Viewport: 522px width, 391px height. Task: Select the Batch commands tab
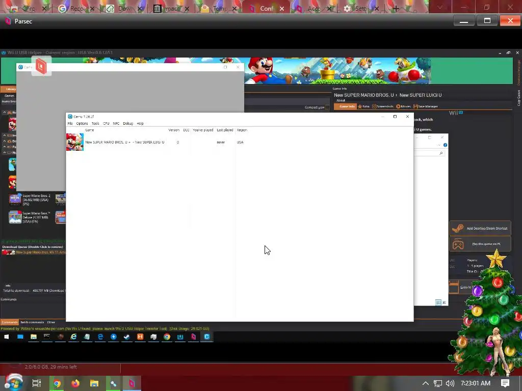point(32,322)
